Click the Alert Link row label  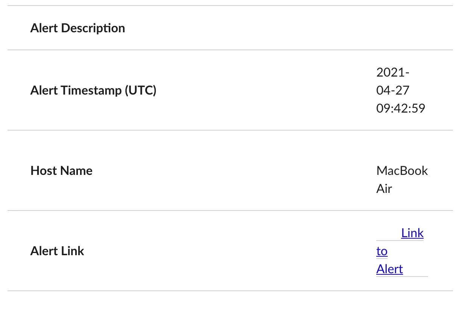tap(57, 251)
